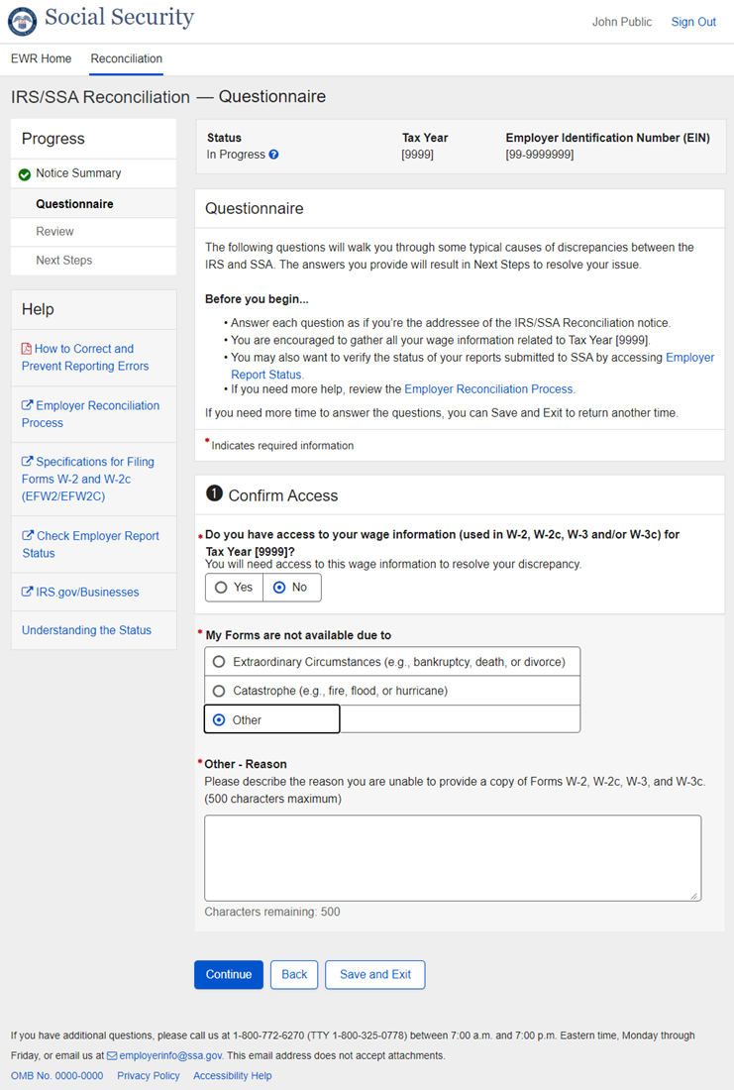Click the PDF icon beside How to Correct
This screenshot has height=1090, width=734.
27,349
